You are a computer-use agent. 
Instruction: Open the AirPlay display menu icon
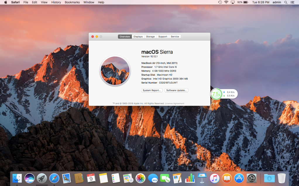pos(233,2)
